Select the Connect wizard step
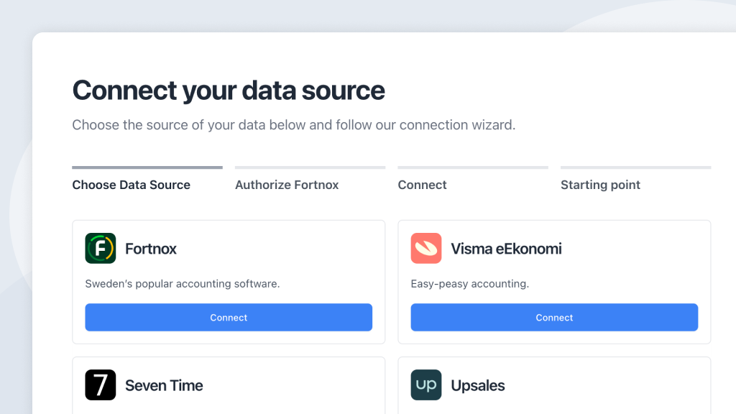 tap(422, 185)
